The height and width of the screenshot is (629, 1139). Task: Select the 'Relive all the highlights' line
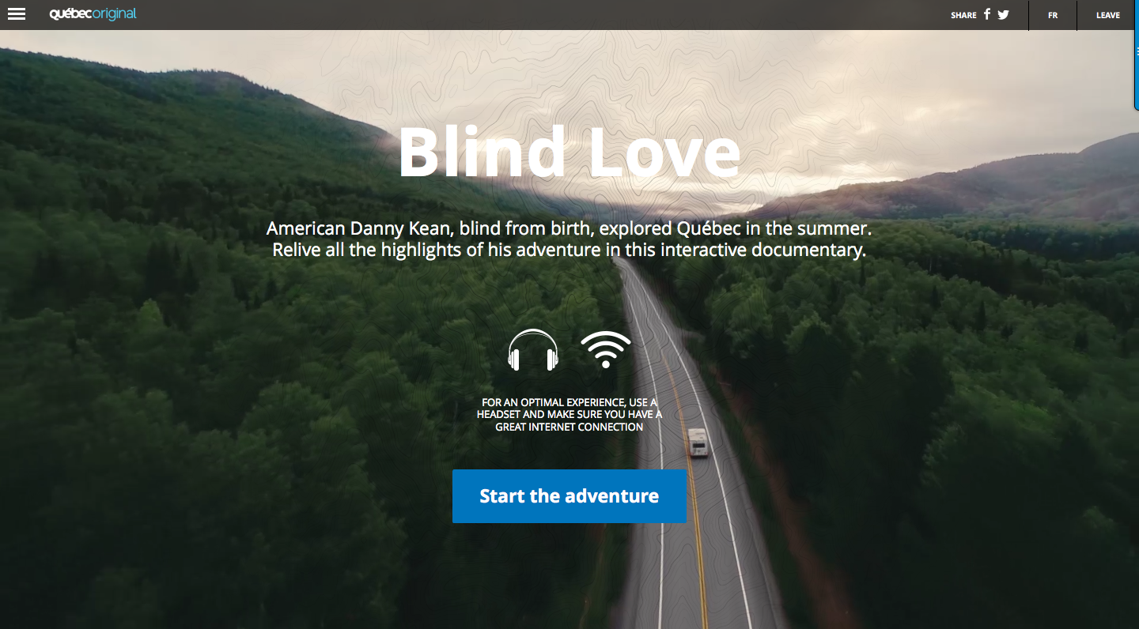pyautogui.click(x=569, y=250)
